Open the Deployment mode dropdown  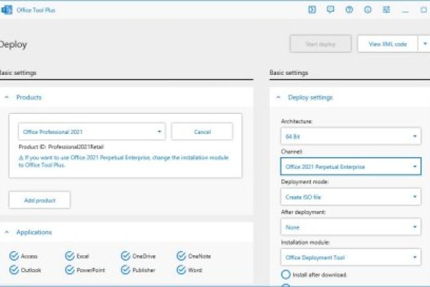pyautogui.click(x=351, y=197)
